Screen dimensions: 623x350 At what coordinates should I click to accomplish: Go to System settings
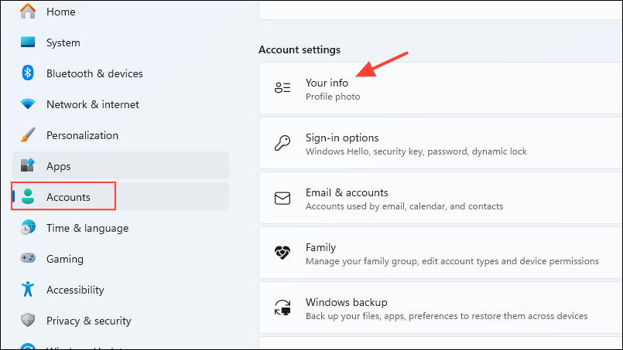click(x=121, y=42)
